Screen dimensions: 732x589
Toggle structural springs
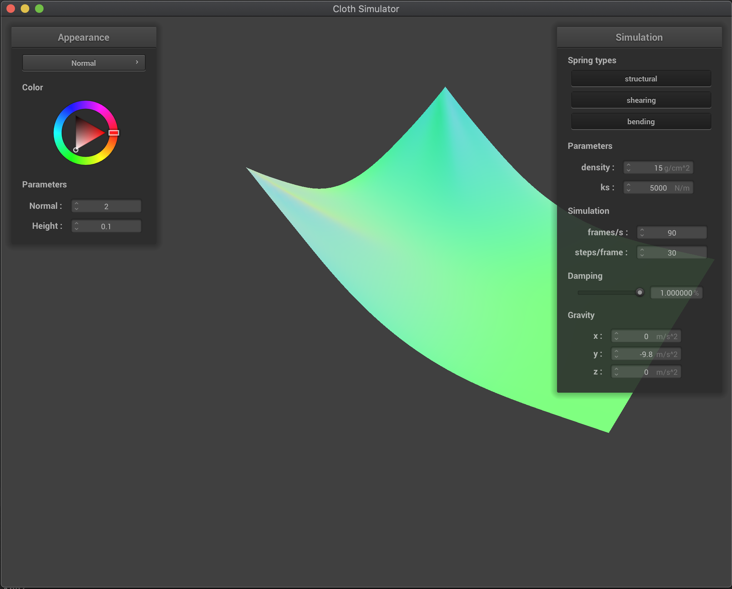641,79
